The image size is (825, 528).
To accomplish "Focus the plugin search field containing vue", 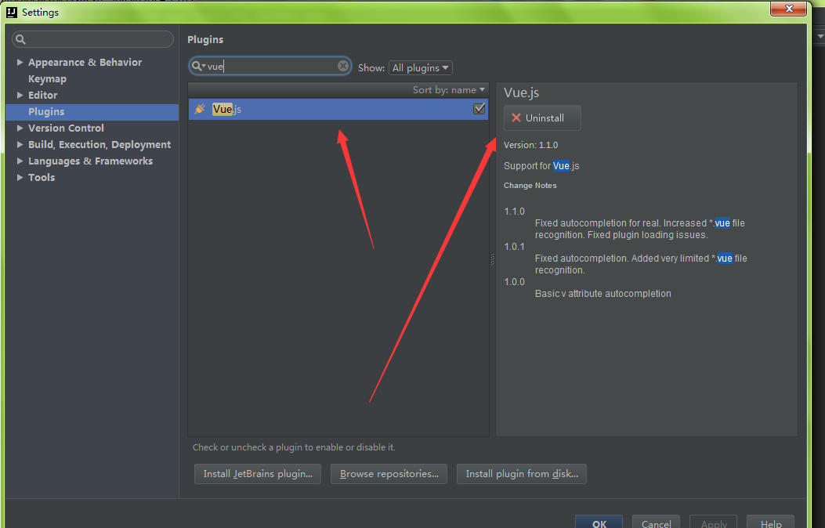I will (270, 66).
